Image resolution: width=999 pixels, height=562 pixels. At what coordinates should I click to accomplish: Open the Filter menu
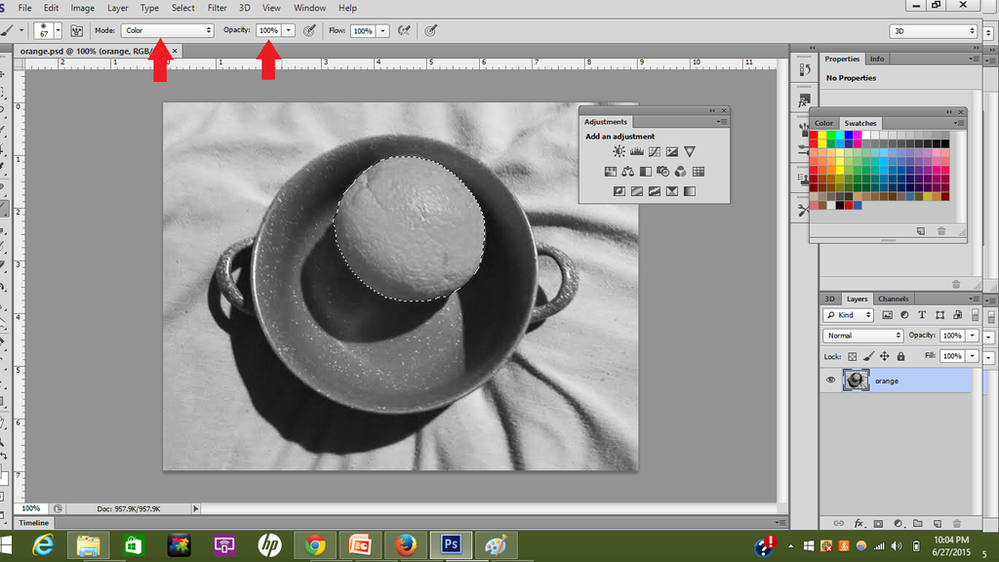pyautogui.click(x=217, y=8)
